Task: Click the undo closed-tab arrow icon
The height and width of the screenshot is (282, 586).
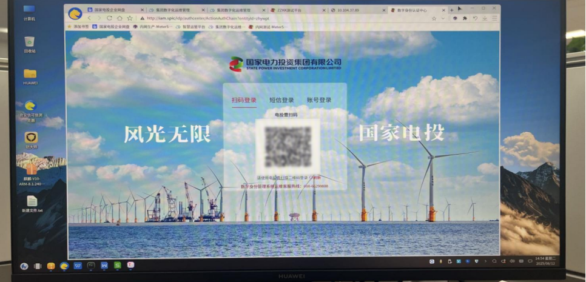Action: pyautogui.click(x=475, y=18)
